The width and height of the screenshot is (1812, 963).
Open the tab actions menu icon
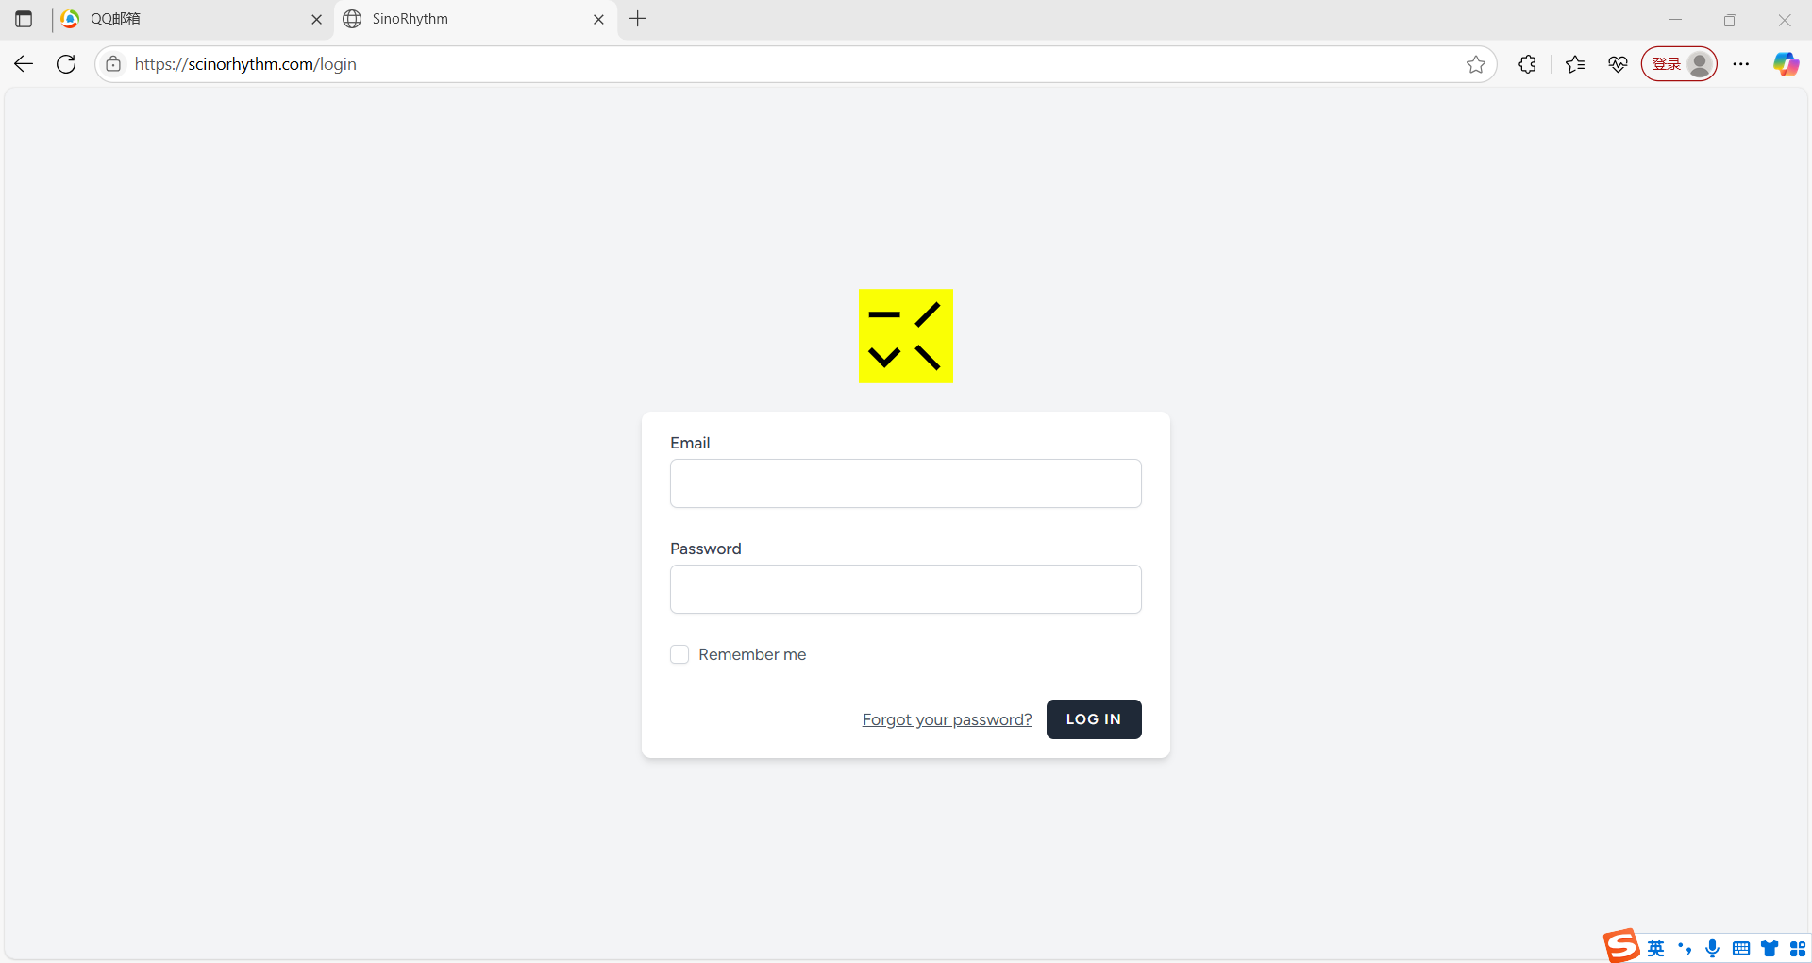pos(24,19)
